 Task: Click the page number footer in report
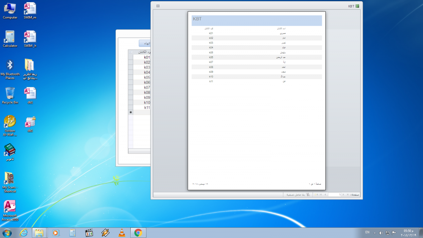click(x=315, y=184)
